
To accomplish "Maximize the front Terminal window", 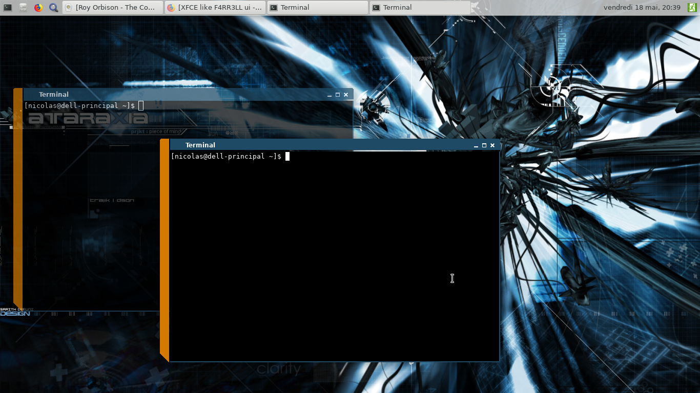I will coord(484,145).
